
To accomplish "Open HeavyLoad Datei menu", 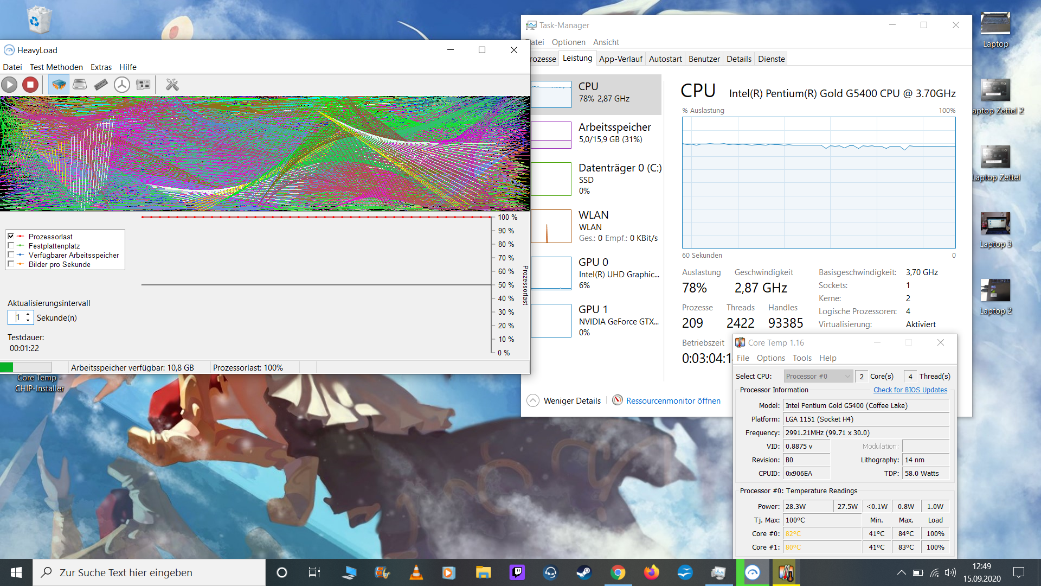I will point(12,67).
